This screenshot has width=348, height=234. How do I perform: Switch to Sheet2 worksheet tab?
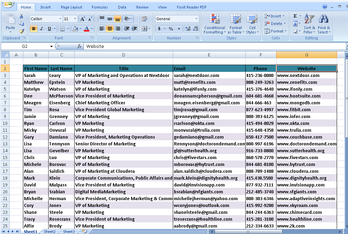[x=50, y=232]
